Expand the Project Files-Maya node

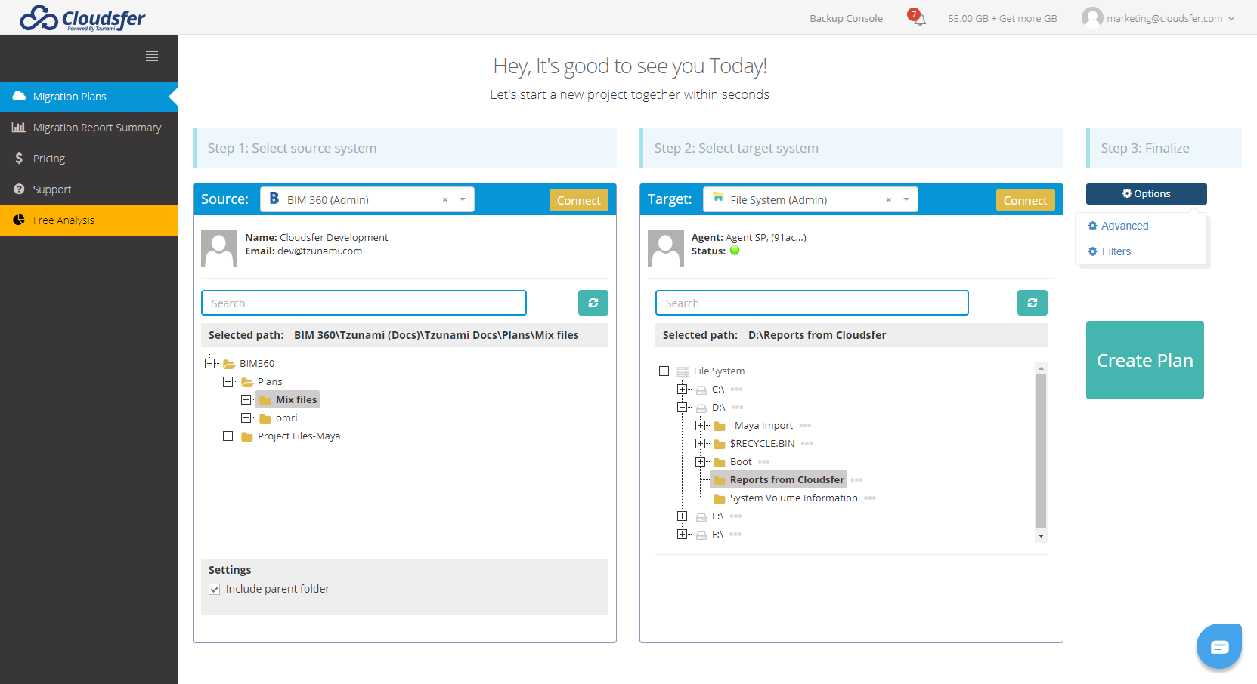click(228, 436)
